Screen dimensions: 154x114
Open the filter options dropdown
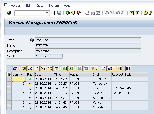click(x=97, y=69)
